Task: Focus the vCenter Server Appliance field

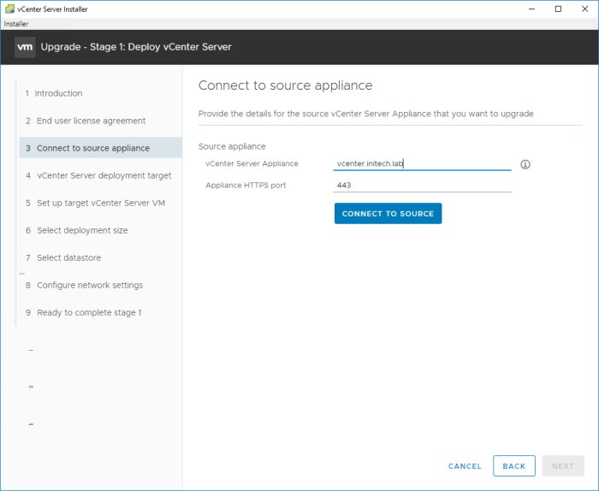Action: click(x=422, y=164)
